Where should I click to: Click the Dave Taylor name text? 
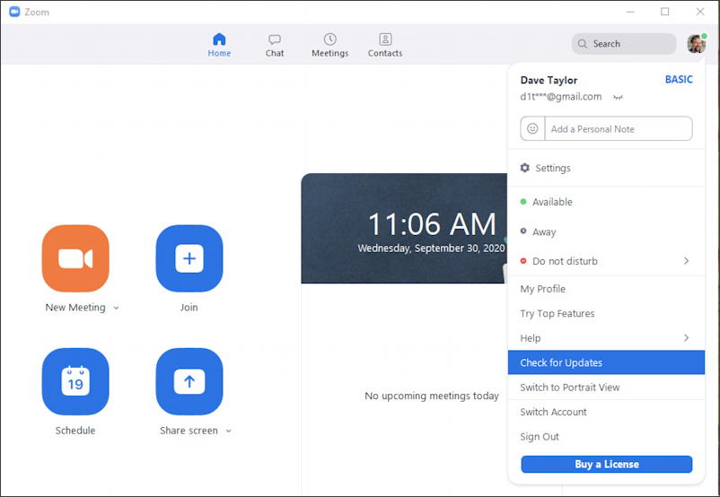point(549,81)
